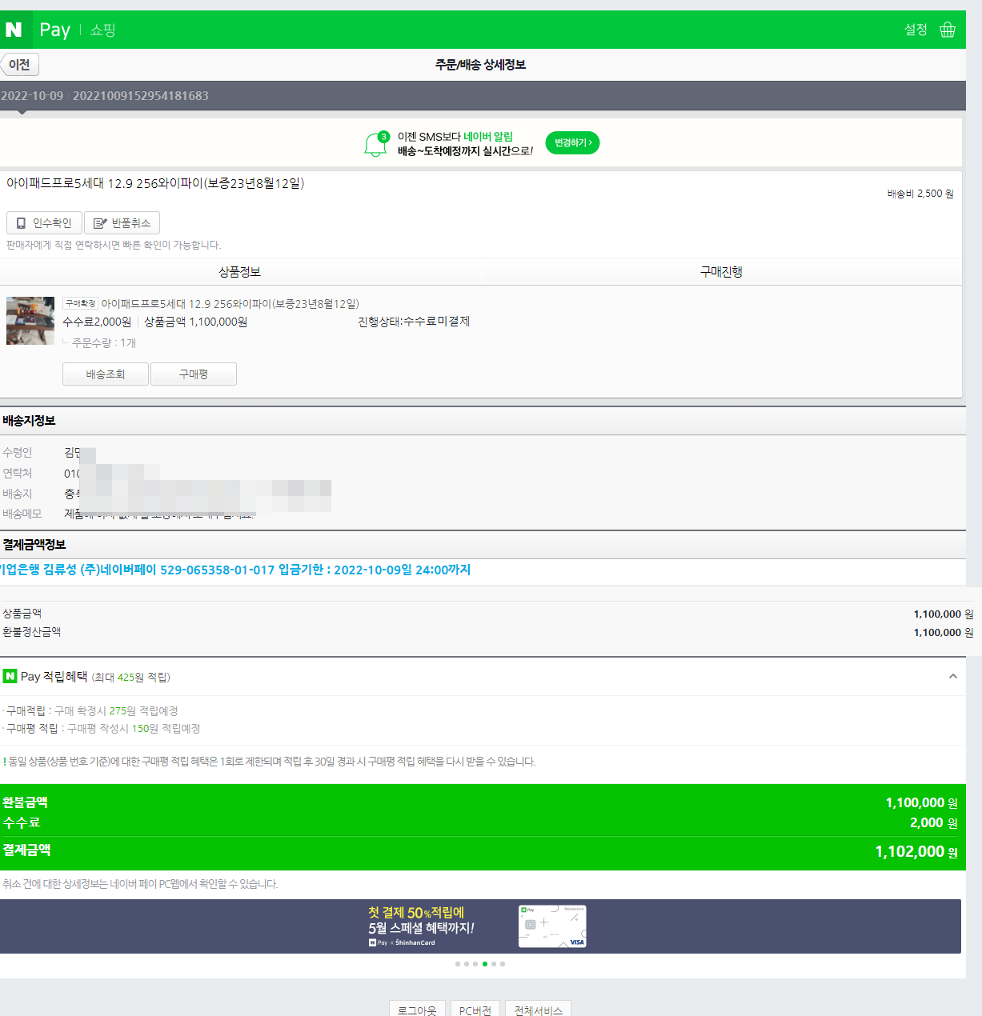Open the Shinhan Card promotion banner
Screen dimensions: 982x1016
pyautogui.click(x=480, y=926)
